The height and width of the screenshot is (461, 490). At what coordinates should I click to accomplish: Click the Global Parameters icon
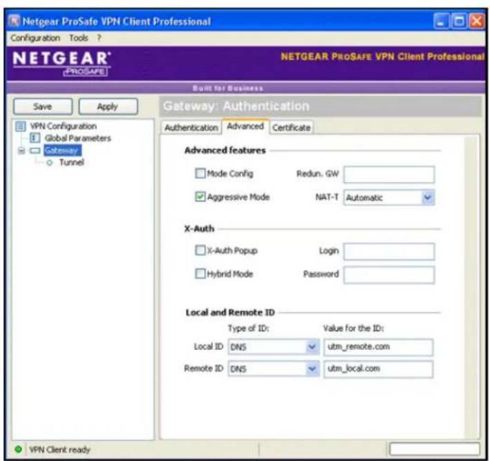click(35, 138)
